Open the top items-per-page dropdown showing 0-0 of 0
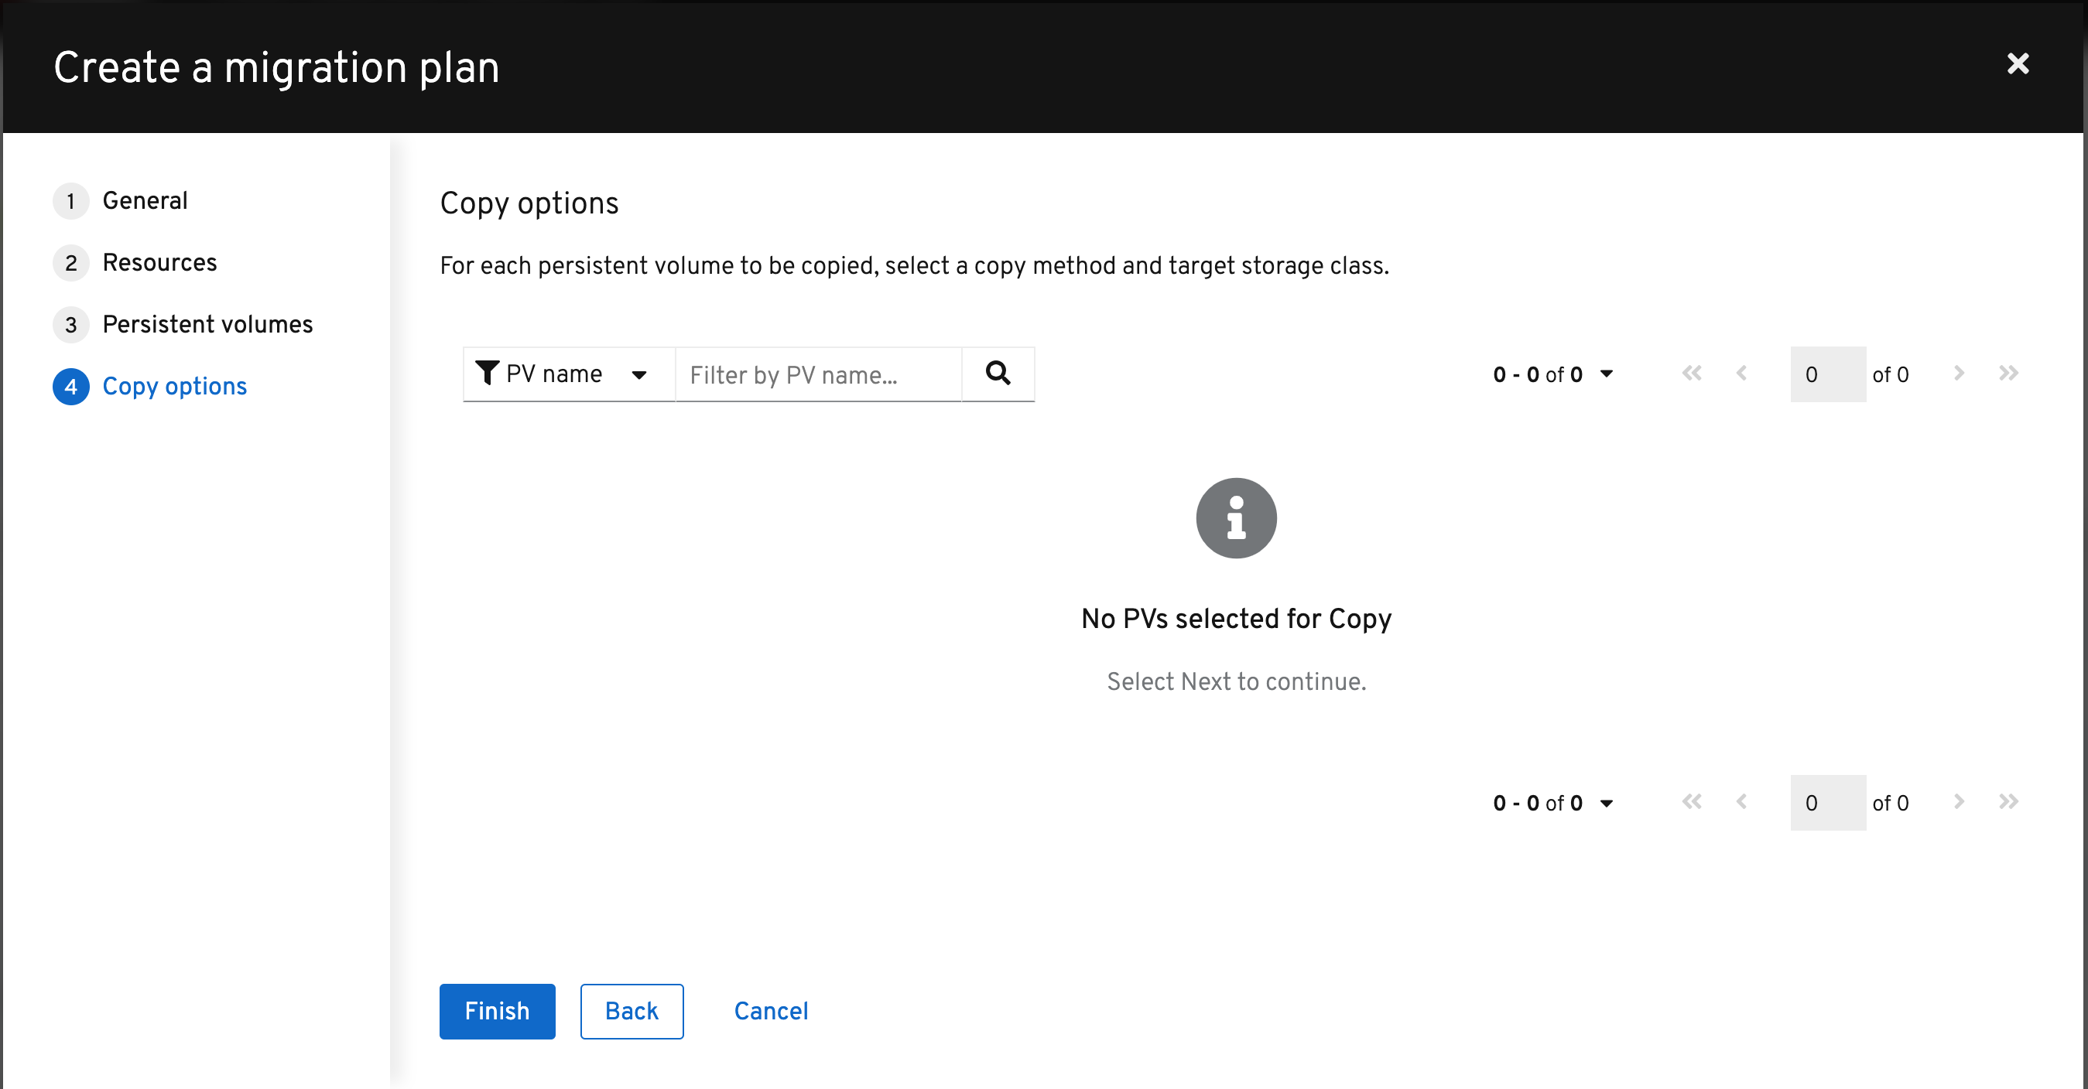The height and width of the screenshot is (1089, 2088). pyautogui.click(x=1552, y=374)
